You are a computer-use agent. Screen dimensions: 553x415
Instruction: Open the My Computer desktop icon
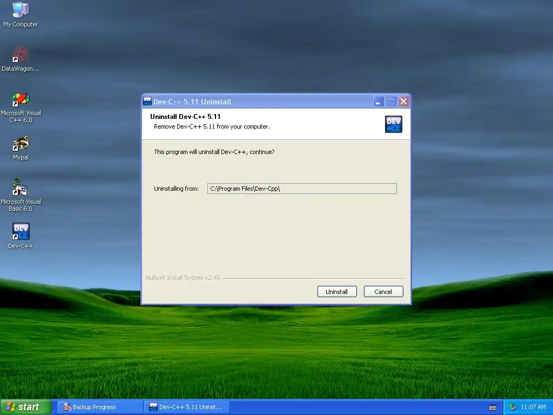pos(21,14)
